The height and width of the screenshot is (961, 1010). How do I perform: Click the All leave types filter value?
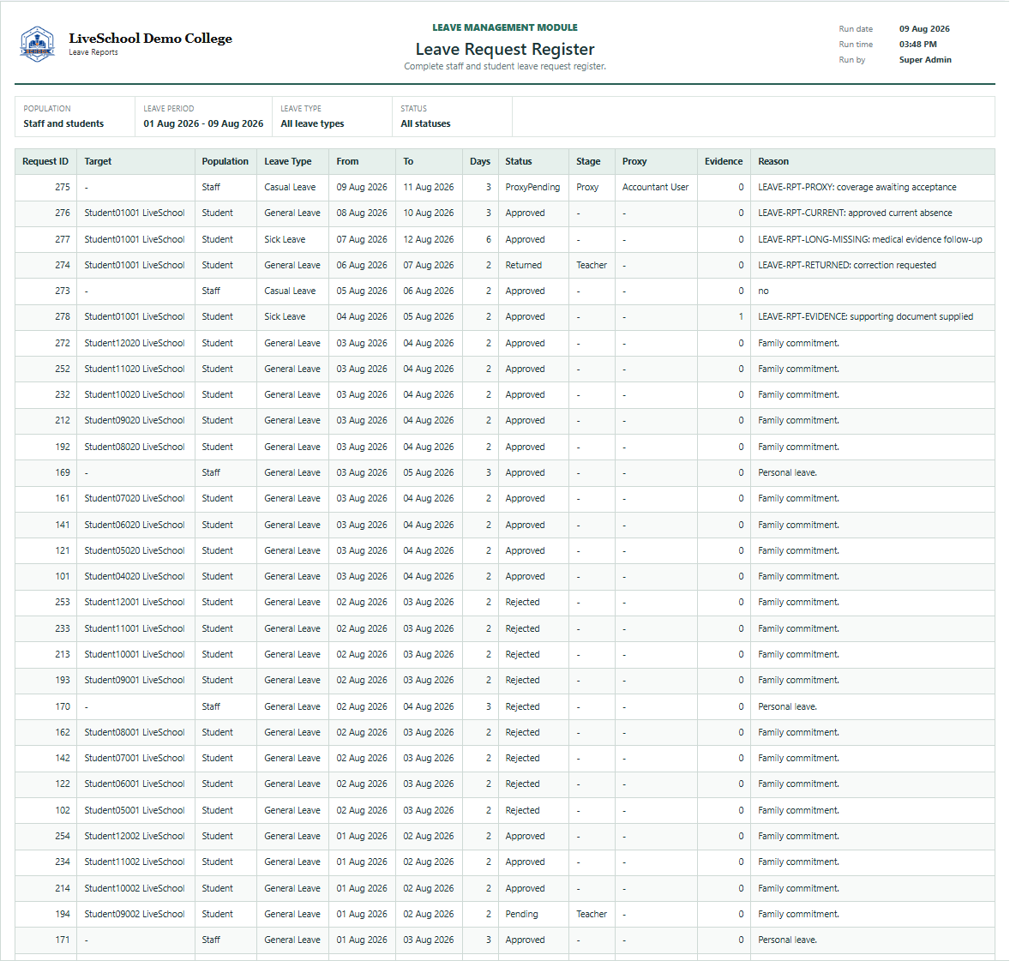point(312,123)
